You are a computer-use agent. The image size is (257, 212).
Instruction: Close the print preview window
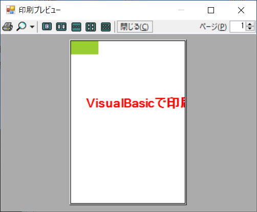tap(241, 10)
